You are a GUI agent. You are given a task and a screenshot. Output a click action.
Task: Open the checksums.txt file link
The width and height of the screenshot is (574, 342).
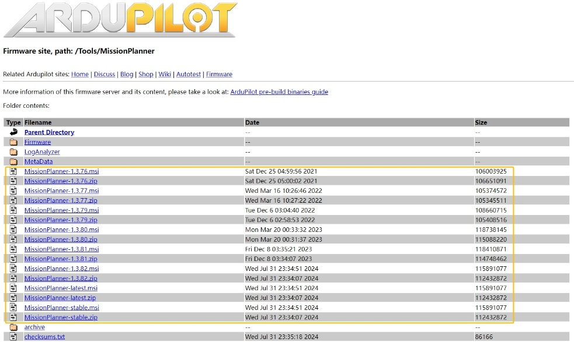(x=44, y=337)
